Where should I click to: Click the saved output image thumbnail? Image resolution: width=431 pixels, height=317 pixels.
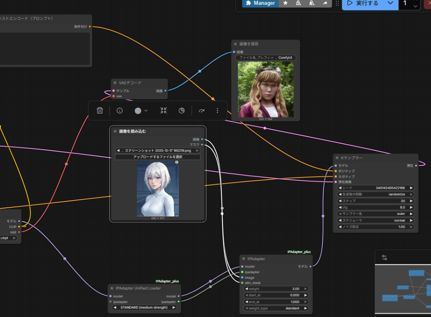click(265, 90)
